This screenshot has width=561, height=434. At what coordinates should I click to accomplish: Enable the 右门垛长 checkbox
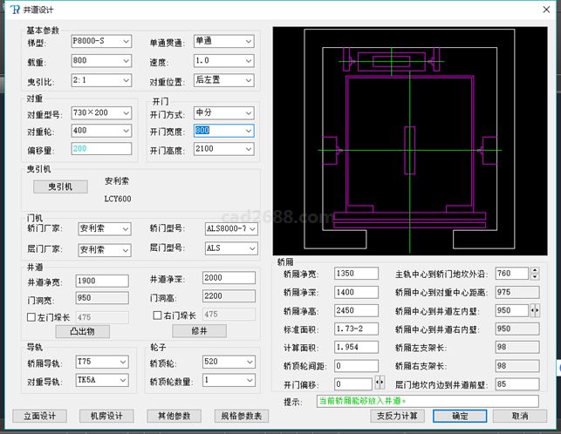[x=157, y=315]
